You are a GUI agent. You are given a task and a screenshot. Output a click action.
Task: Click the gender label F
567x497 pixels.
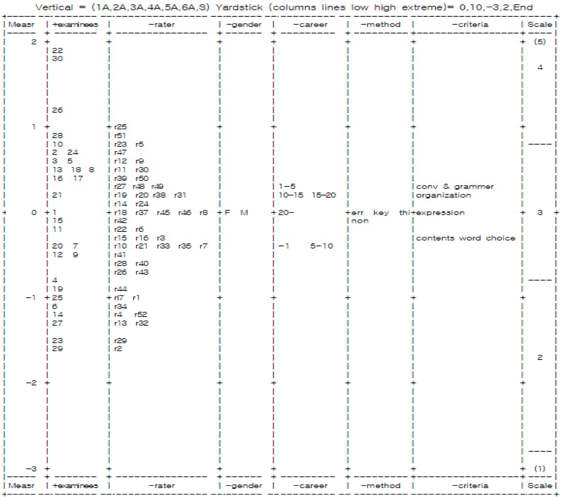tap(228, 212)
